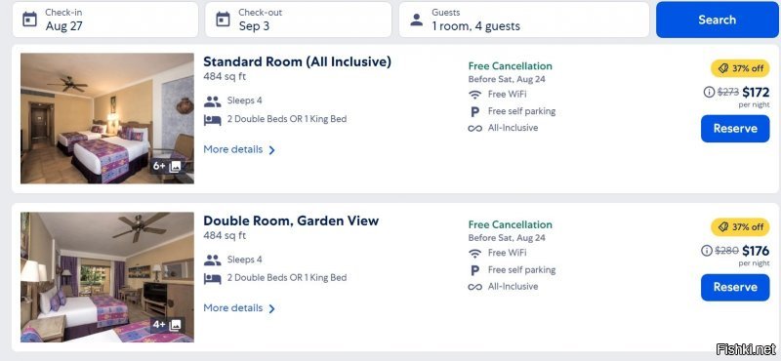Click the Standard Room free parking icon
This screenshot has height=361, width=781.
[475, 111]
